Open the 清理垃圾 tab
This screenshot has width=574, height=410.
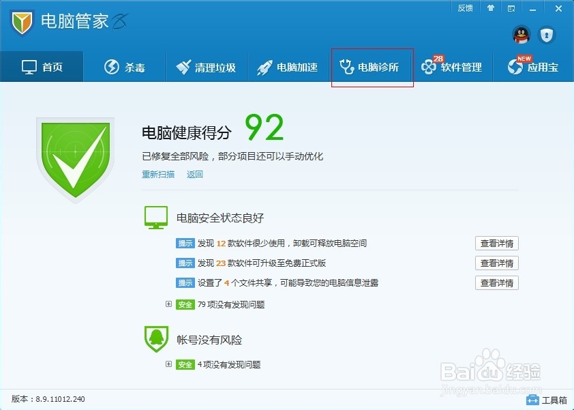pos(206,67)
